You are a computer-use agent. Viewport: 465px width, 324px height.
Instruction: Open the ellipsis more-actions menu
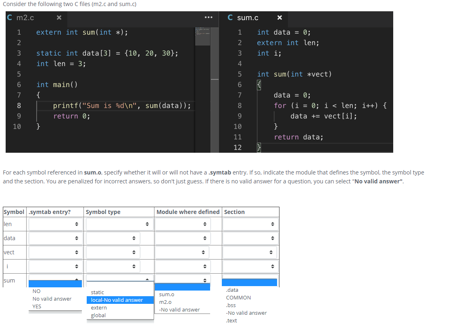(208, 17)
